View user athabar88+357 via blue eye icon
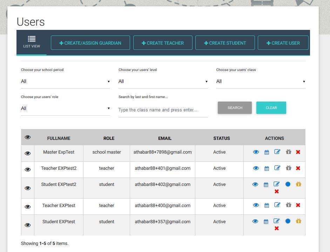The image size is (330, 252). [x=255, y=221]
